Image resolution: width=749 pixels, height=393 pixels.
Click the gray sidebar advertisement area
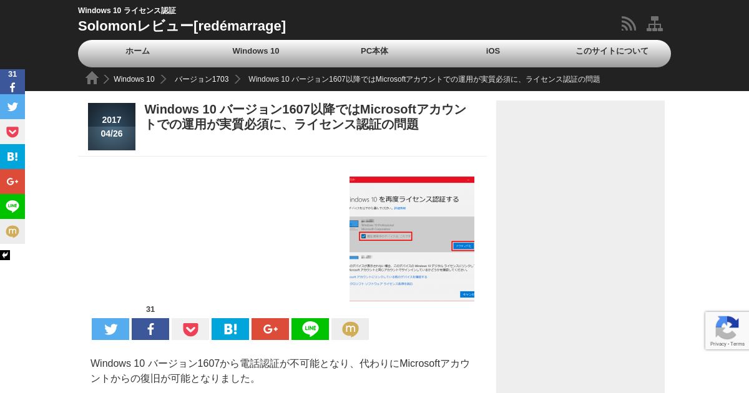(580, 247)
